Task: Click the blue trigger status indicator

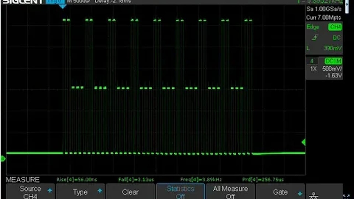Action: pyautogui.click(x=55, y=2)
